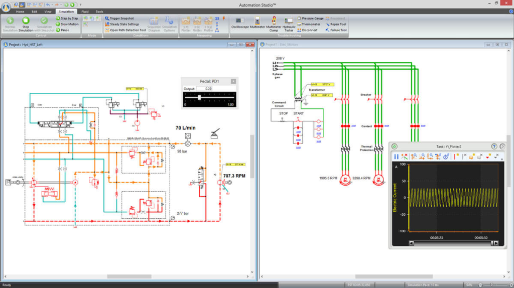Screen dimensions: 514x288
Task: Open the Tools ribbon tab
Action: pyautogui.click(x=99, y=12)
